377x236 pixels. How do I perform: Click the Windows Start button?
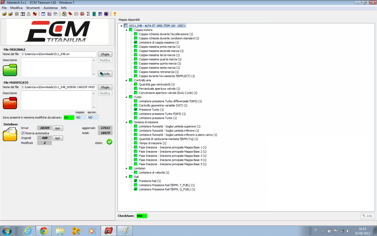click(x=7, y=231)
